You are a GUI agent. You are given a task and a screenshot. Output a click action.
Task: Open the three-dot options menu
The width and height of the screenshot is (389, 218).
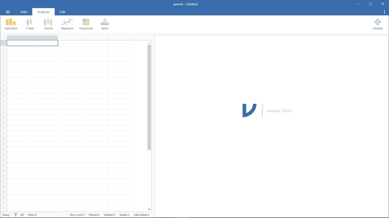click(384, 12)
